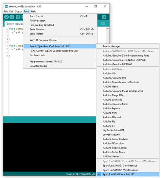Select Archive Sketch menu entry
The height and width of the screenshot is (178, 161).
60,21
